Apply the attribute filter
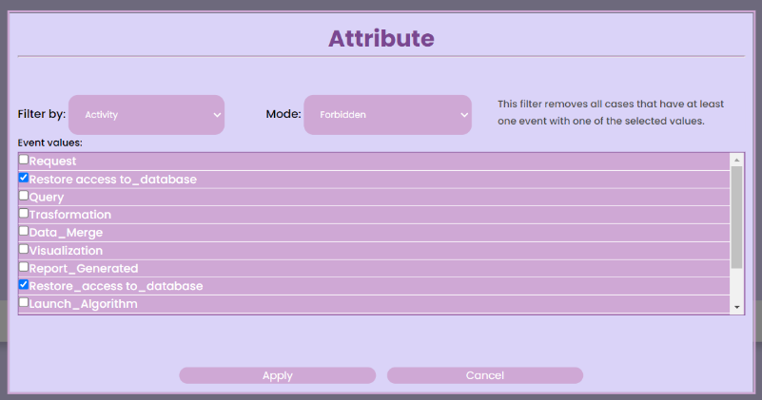The width and height of the screenshot is (762, 400). click(278, 375)
